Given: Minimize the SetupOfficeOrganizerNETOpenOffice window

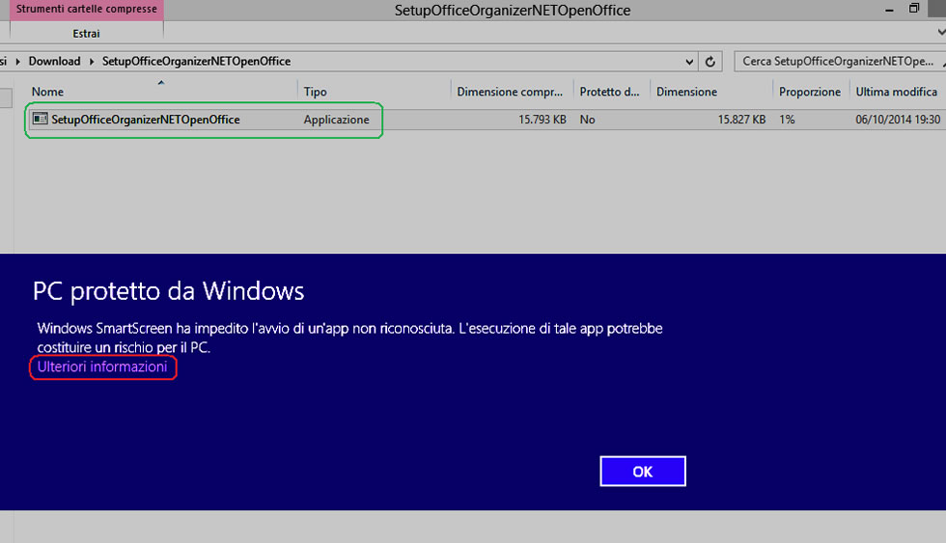Looking at the screenshot, I should (x=889, y=10).
